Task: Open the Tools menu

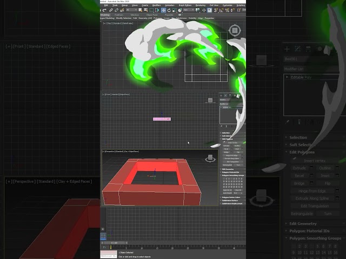Action: pyautogui.click(x=115, y=5)
